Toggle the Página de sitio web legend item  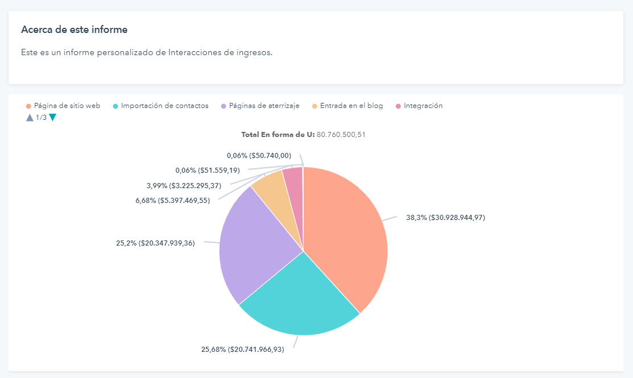pos(63,106)
